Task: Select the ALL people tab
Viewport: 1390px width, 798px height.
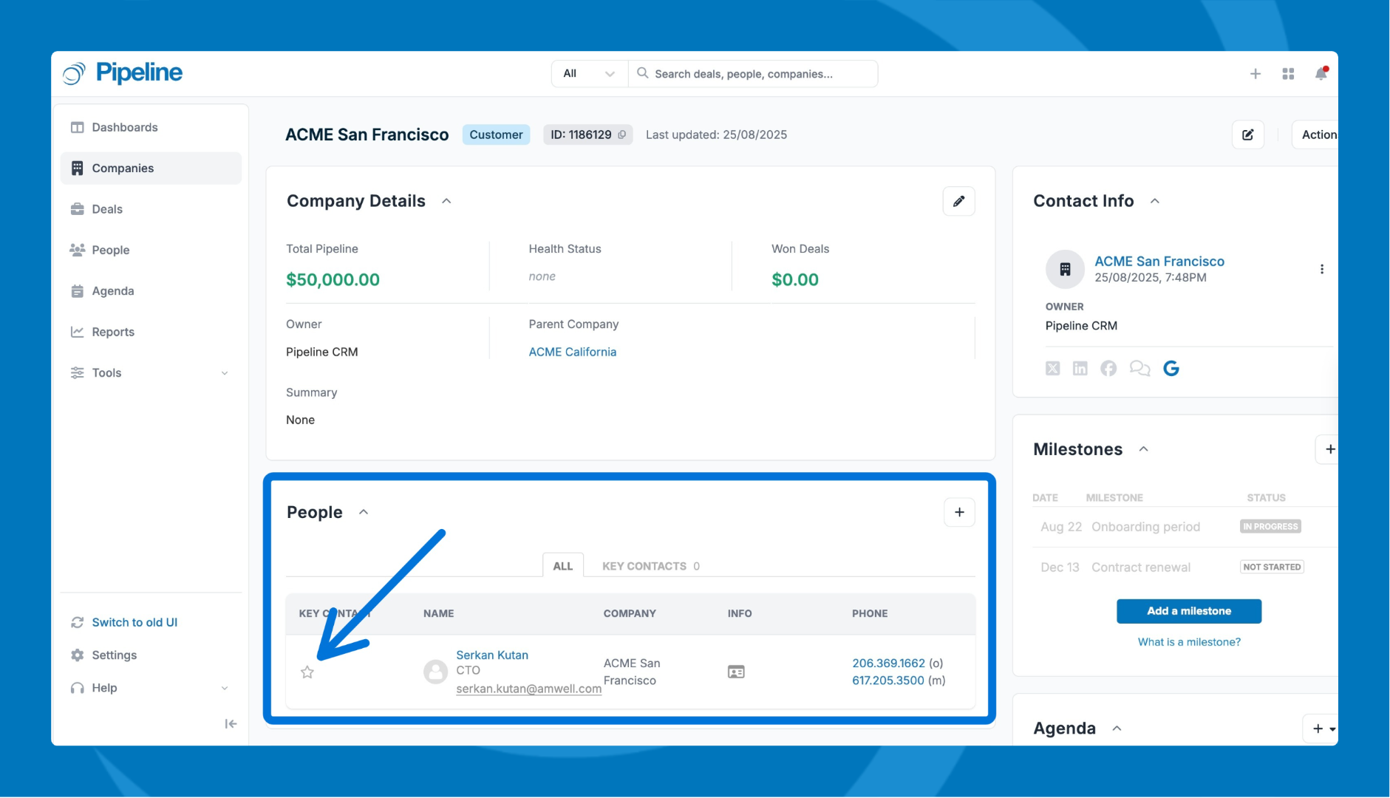Action: 563,566
